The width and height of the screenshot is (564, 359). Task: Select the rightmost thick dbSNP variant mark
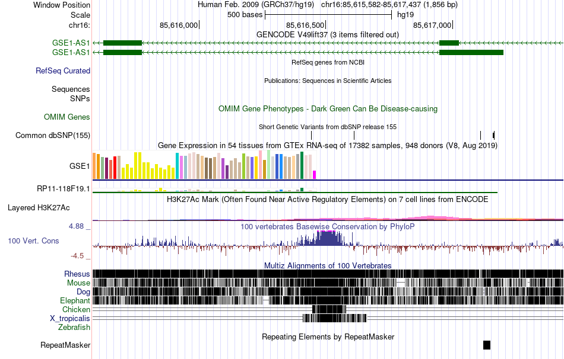494,135
